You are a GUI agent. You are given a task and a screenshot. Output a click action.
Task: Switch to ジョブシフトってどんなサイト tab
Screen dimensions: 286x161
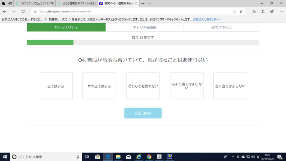(x=35, y=3)
